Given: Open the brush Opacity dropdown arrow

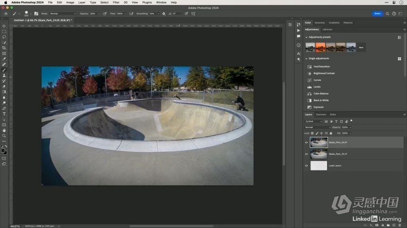Looking at the screenshot, I should click(99, 14).
